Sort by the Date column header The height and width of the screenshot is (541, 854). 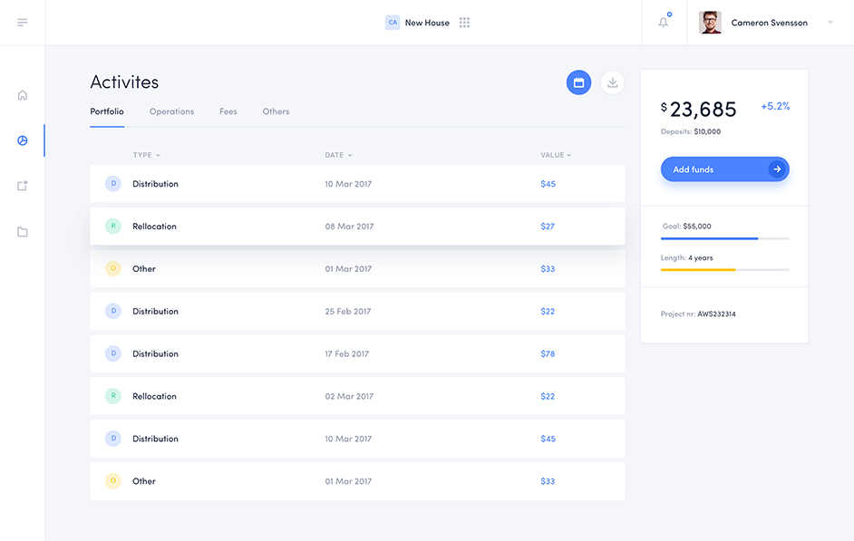(x=338, y=155)
